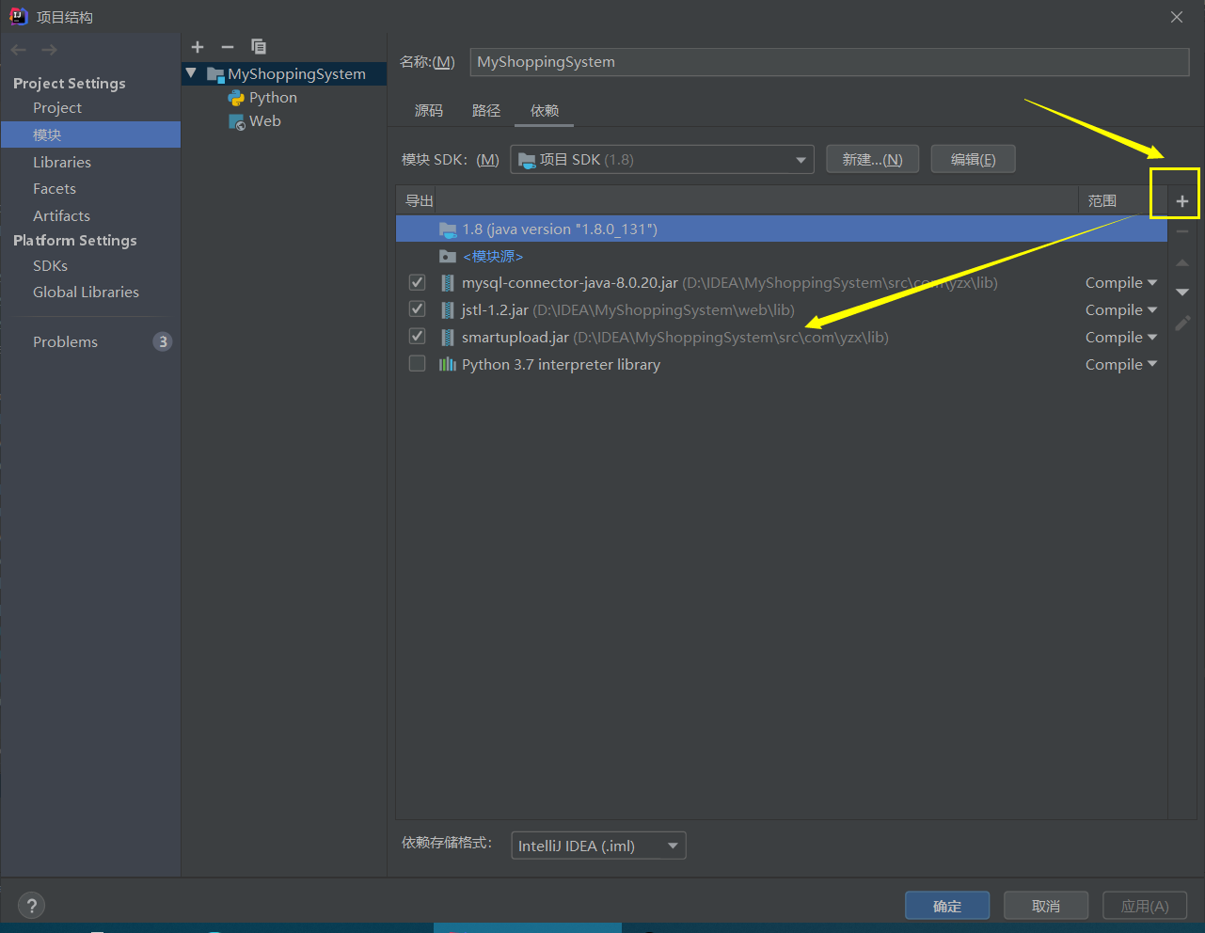Click the add module plus icon
The height and width of the screenshot is (933, 1205).
(198, 46)
